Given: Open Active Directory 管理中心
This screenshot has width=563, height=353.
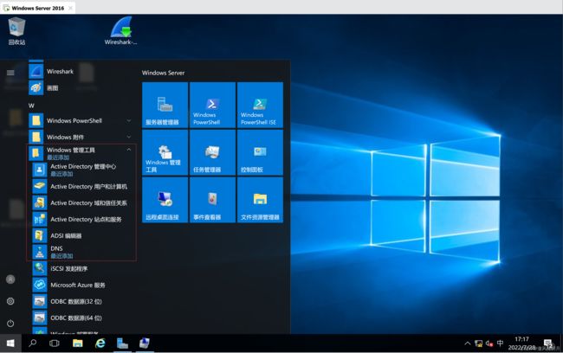Looking at the screenshot, I should click(82, 170).
